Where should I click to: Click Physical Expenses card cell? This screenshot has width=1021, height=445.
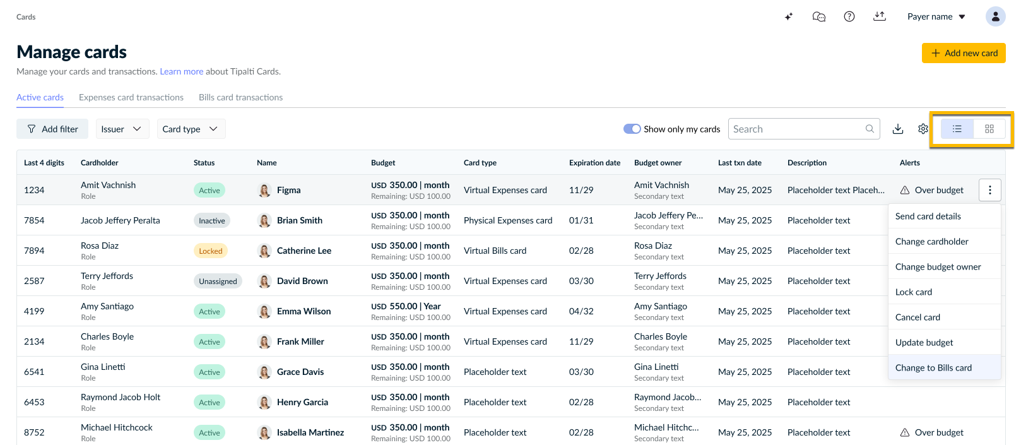[508, 220]
